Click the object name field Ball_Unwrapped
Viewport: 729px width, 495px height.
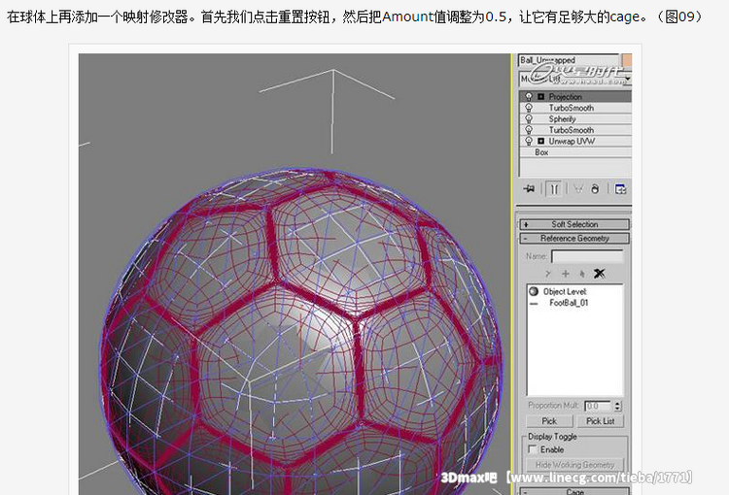point(569,60)
